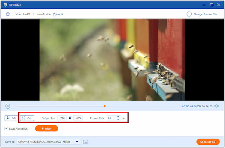Click the output height field 405
This screenshot has width=225, height=148.
(78, 118)
